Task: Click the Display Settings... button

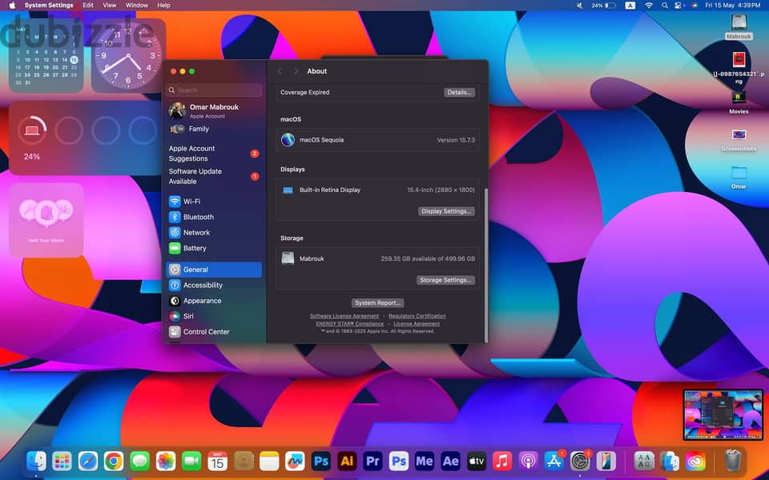Action: 446,211
